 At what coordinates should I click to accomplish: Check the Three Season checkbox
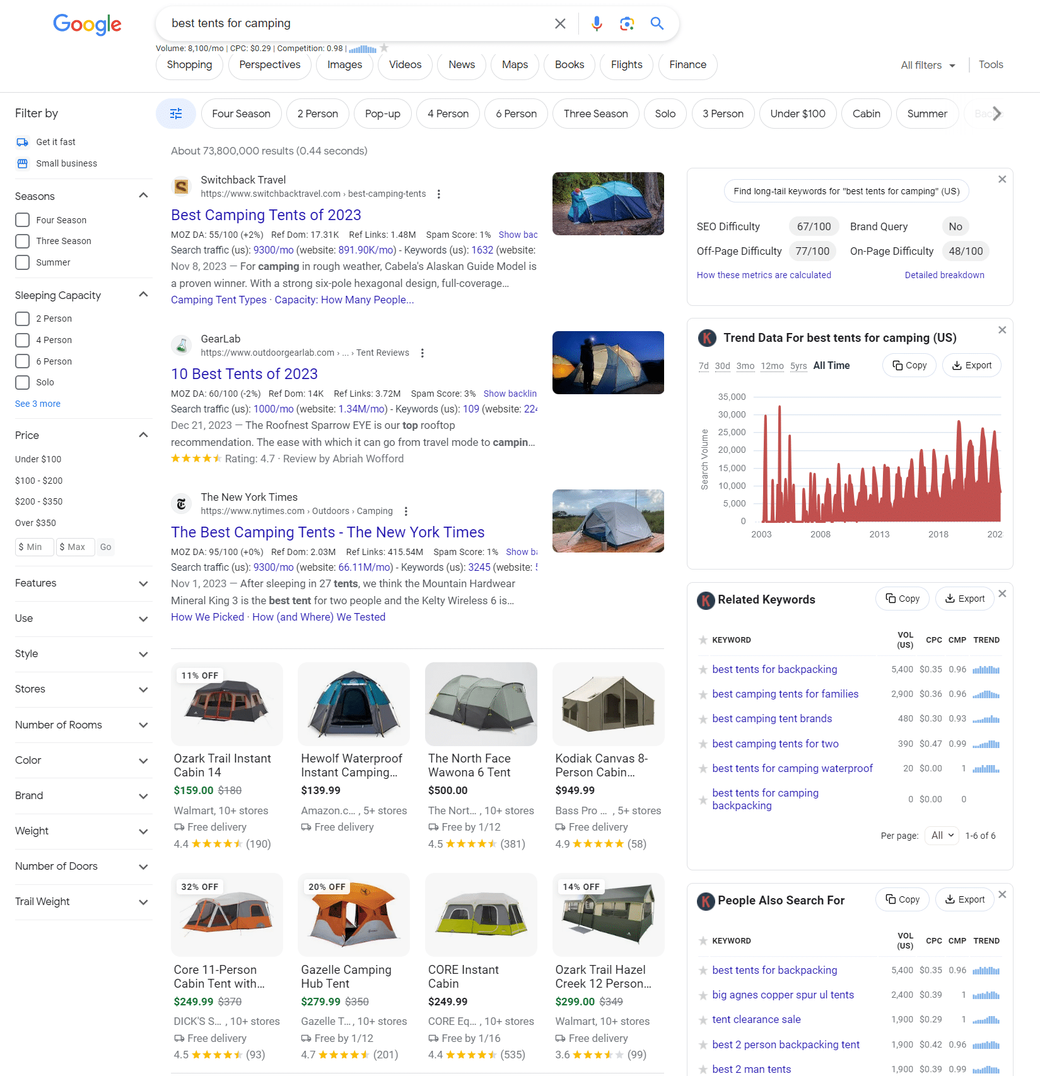[22, 241]
